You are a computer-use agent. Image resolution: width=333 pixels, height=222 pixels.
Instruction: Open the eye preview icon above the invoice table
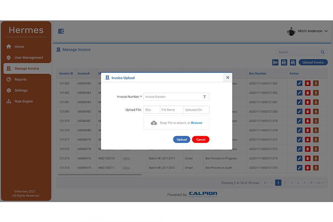275,62
